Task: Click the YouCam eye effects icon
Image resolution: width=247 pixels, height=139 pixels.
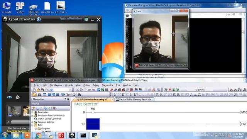Action: 9,97
